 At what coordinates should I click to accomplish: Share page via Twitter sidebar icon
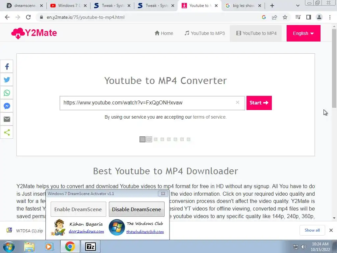[7, 80]
